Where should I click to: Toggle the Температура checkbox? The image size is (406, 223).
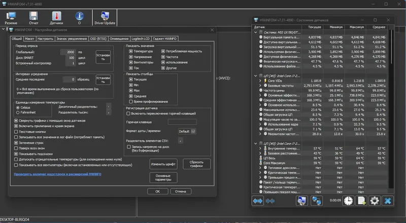pyautogui.click(x=131, y=51)
